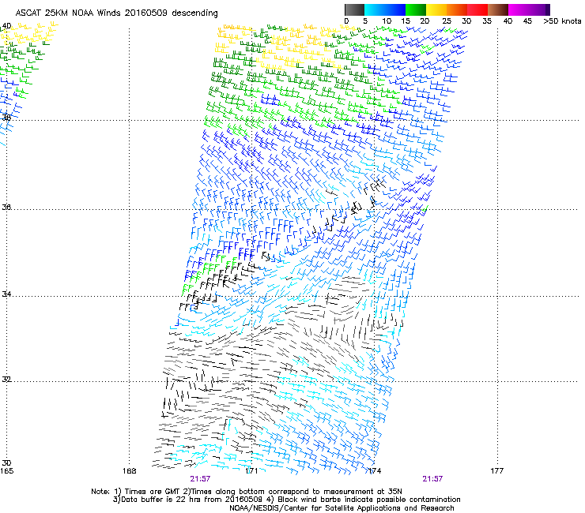Click the purple '21:57' time near 171
The image size is (585, 513).
tap(200, 479)
